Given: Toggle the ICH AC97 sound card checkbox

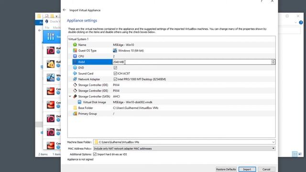Looking at the screenshot, I should pos(115,73).
